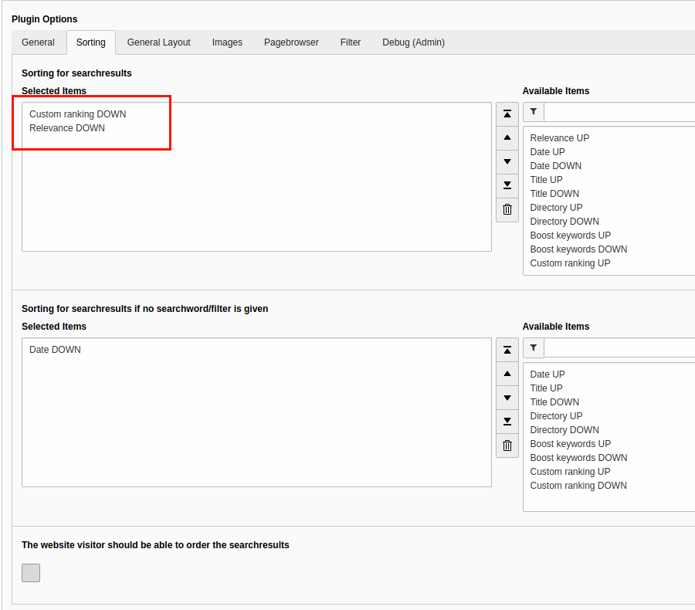The image size is (695, 610).
Task: Move item to top in searchresults sorting
Action: (x=507, y=114)
